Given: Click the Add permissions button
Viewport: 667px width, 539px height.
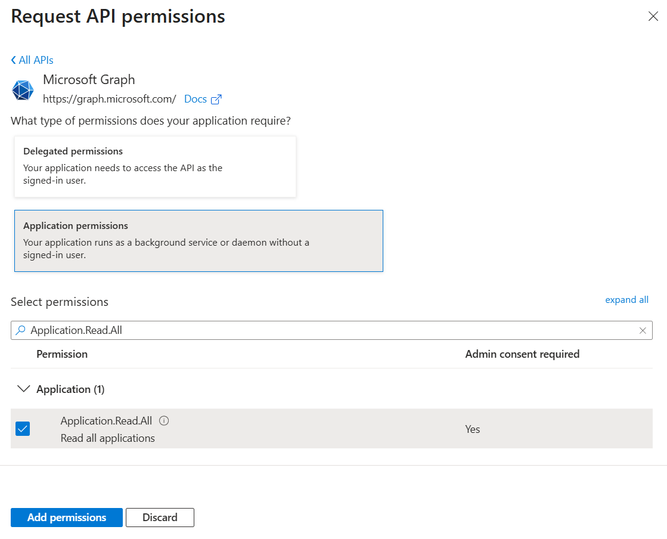Looking at the screenshot, I should pyautogui.click(x=67, y=518).
